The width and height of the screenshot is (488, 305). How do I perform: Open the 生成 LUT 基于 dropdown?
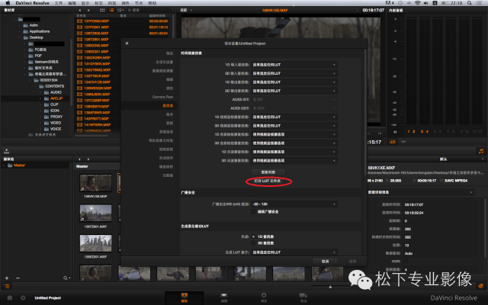[x=294, y=252]
